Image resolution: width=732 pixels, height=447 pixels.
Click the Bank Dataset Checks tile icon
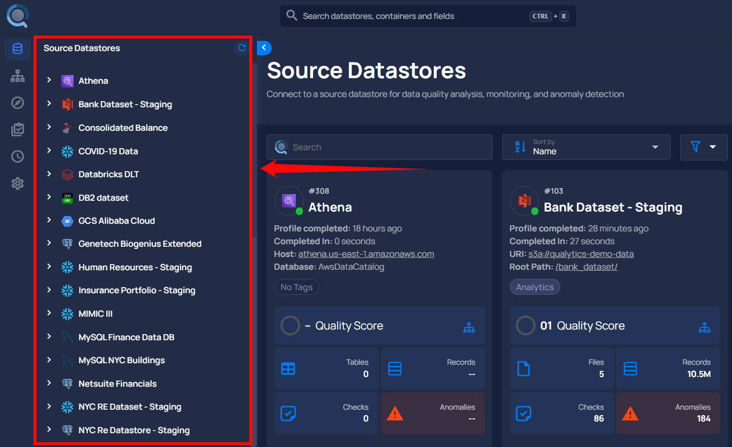pos(524,413)
